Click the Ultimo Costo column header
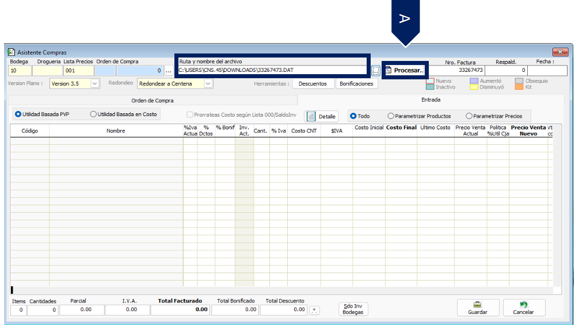Viewport: 575px width, 326px height. pos(435,131)
